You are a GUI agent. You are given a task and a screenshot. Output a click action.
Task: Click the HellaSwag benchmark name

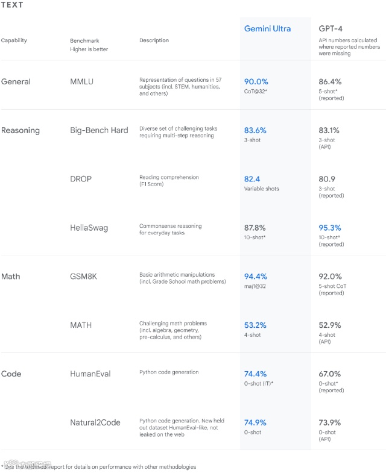tap(89, 228)
